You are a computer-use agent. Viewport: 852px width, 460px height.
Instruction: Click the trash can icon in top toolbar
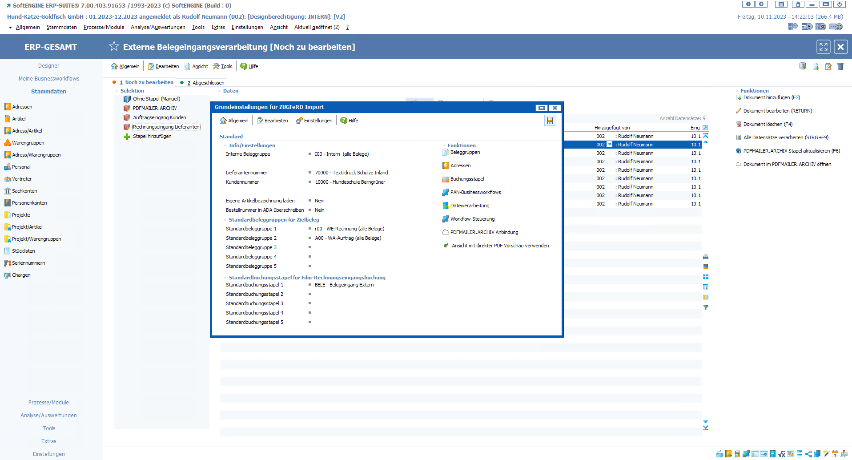[840, 66]
